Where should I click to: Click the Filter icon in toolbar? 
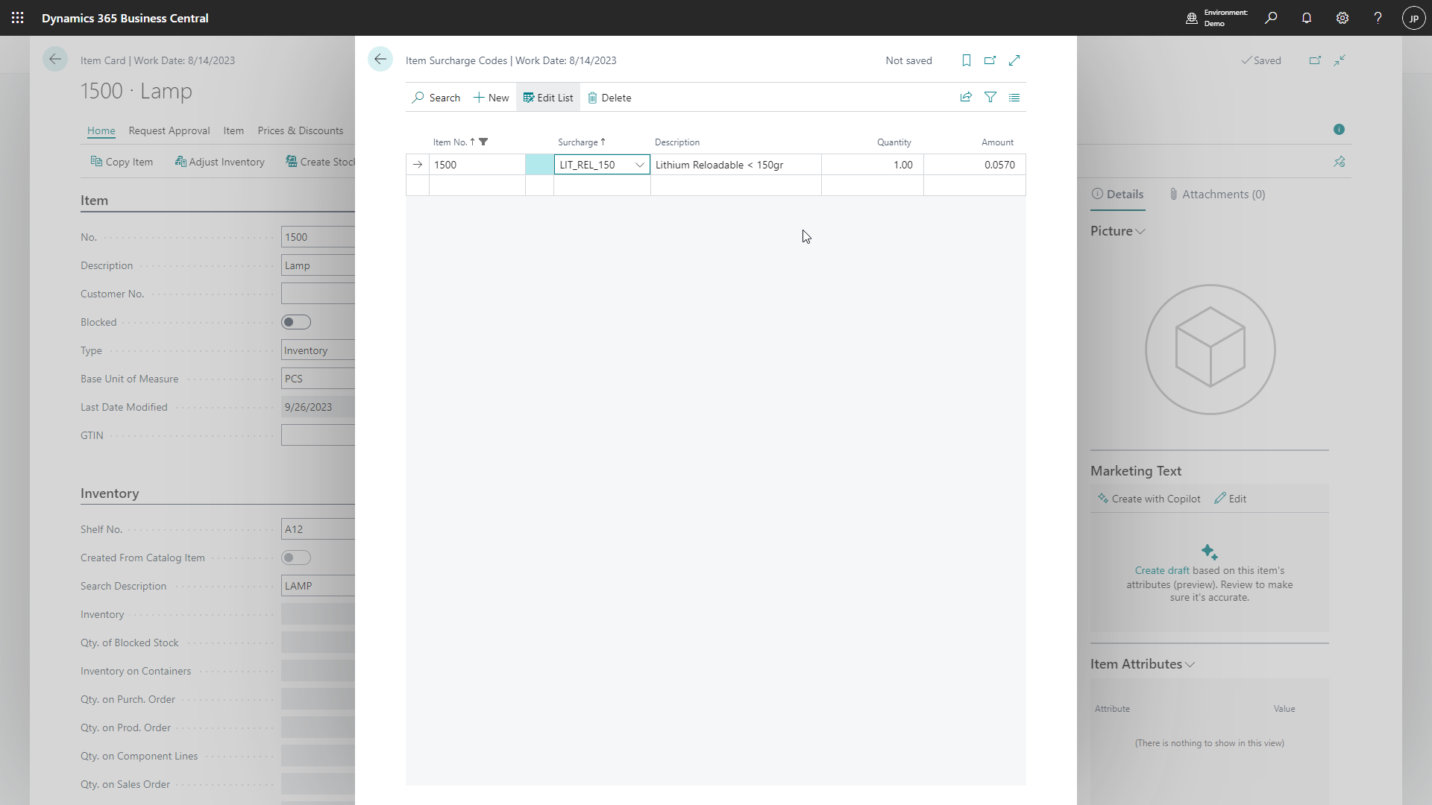(990, 96)
